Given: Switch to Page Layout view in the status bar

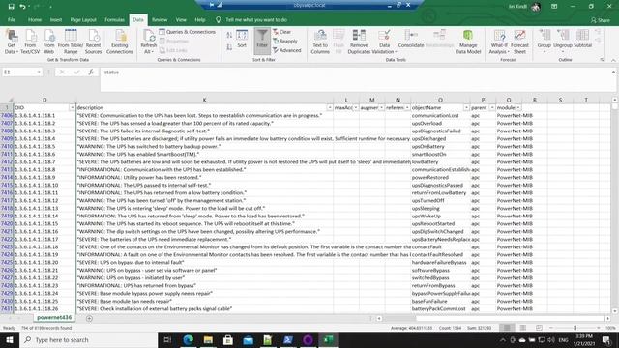Looking at the screenshot, I should click(x=522, y=328).
